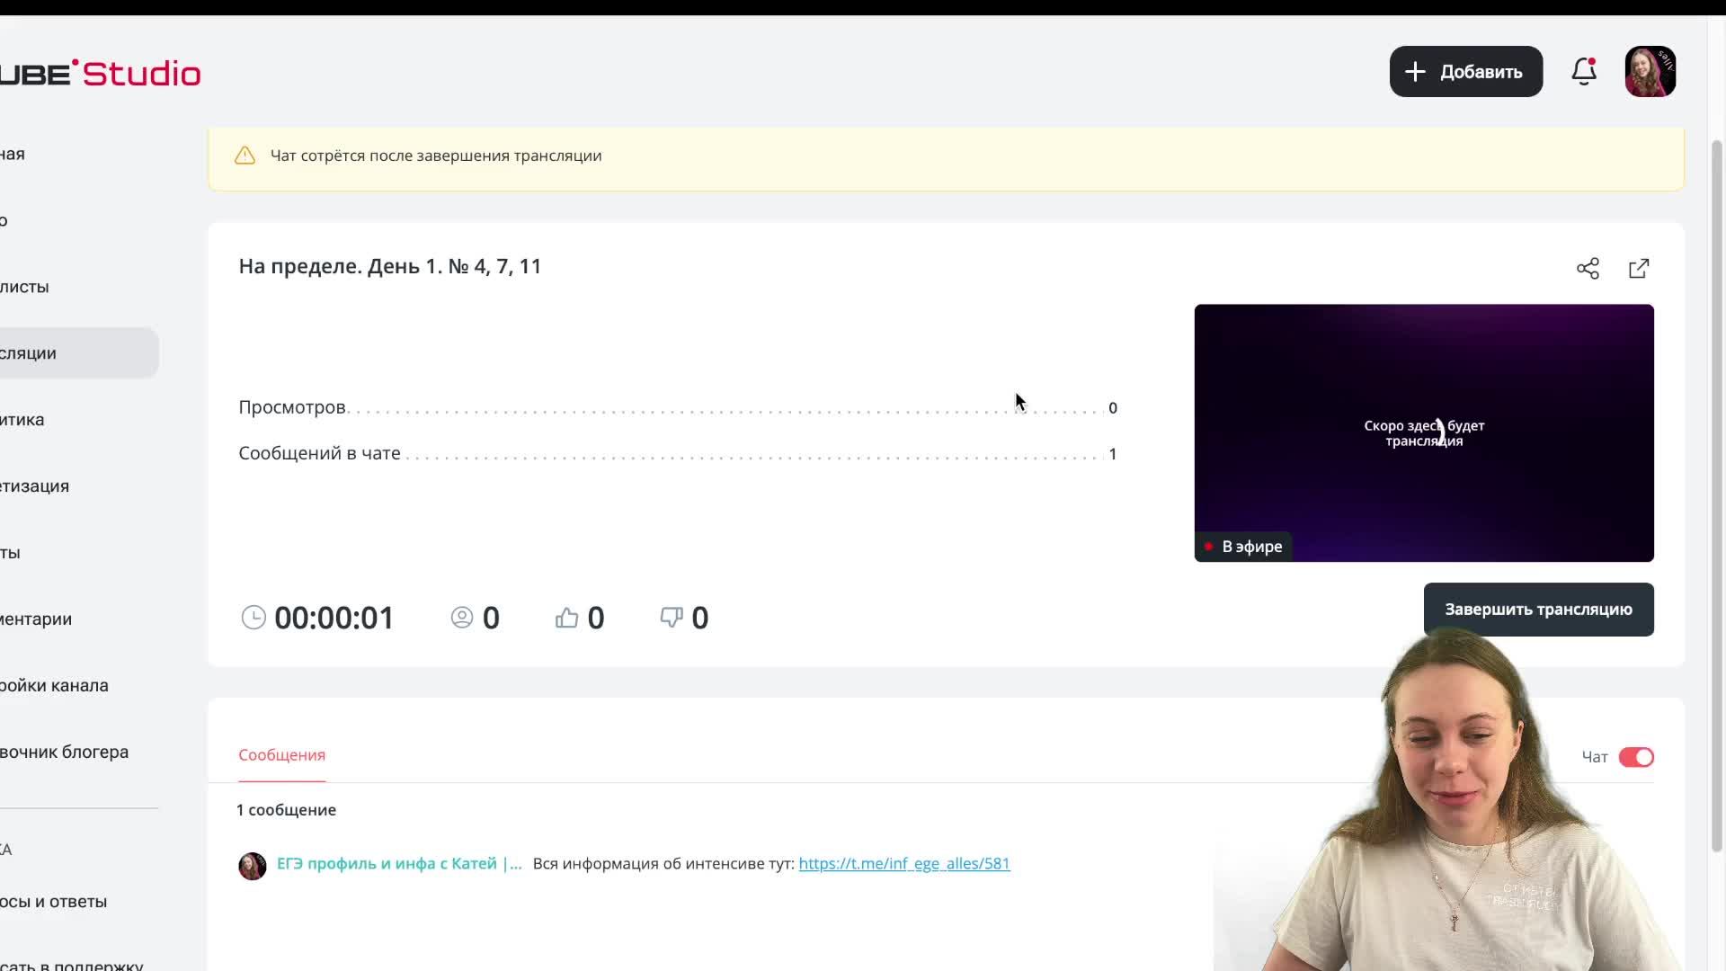This screenshot has width=1726, height=971.
Task: Toggle the Чат switch off
Action: coord(1636,757)
